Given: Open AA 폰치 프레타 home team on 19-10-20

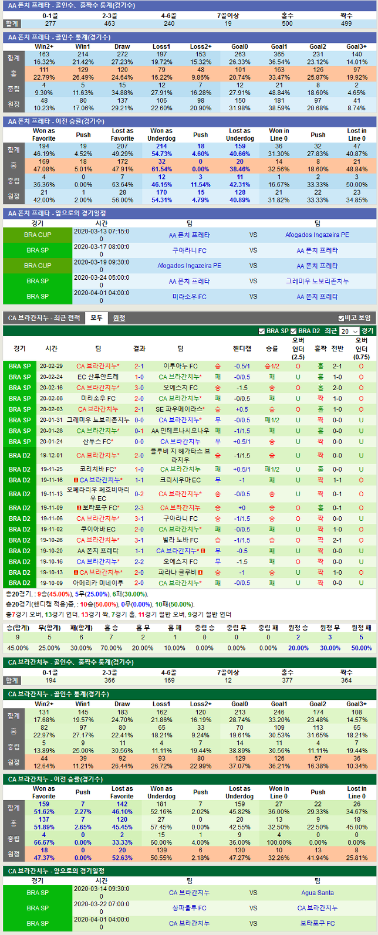Looking at the screenshot, I should click(x=98, y=551).
